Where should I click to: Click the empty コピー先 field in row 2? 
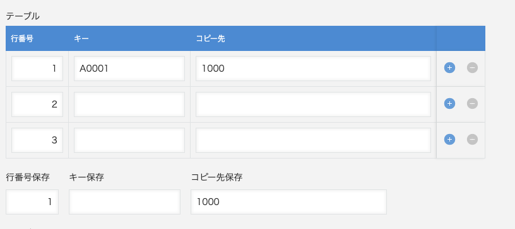pos(313,104)
